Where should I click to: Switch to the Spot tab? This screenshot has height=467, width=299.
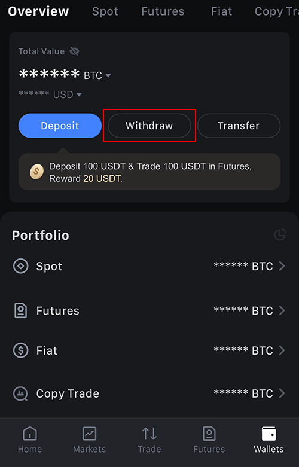click(105, 11)
